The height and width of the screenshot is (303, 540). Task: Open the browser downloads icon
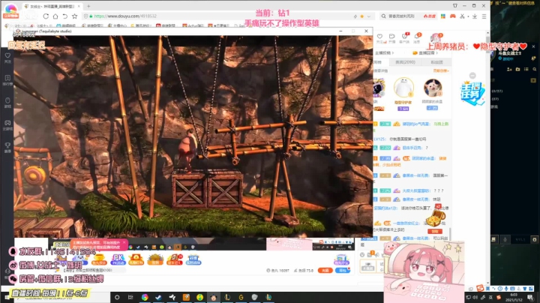coord(475,16)
